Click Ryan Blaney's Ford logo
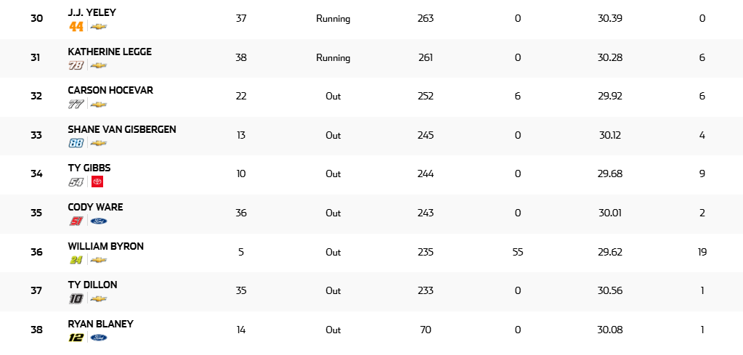The image size is (743, 355). [99, 338]
